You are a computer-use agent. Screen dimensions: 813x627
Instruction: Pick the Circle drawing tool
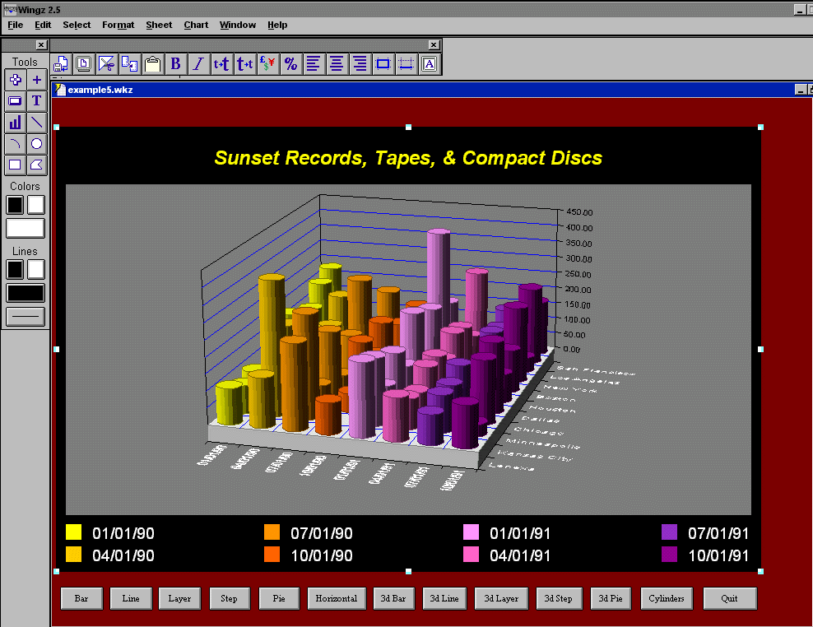(x=37, y=144)
